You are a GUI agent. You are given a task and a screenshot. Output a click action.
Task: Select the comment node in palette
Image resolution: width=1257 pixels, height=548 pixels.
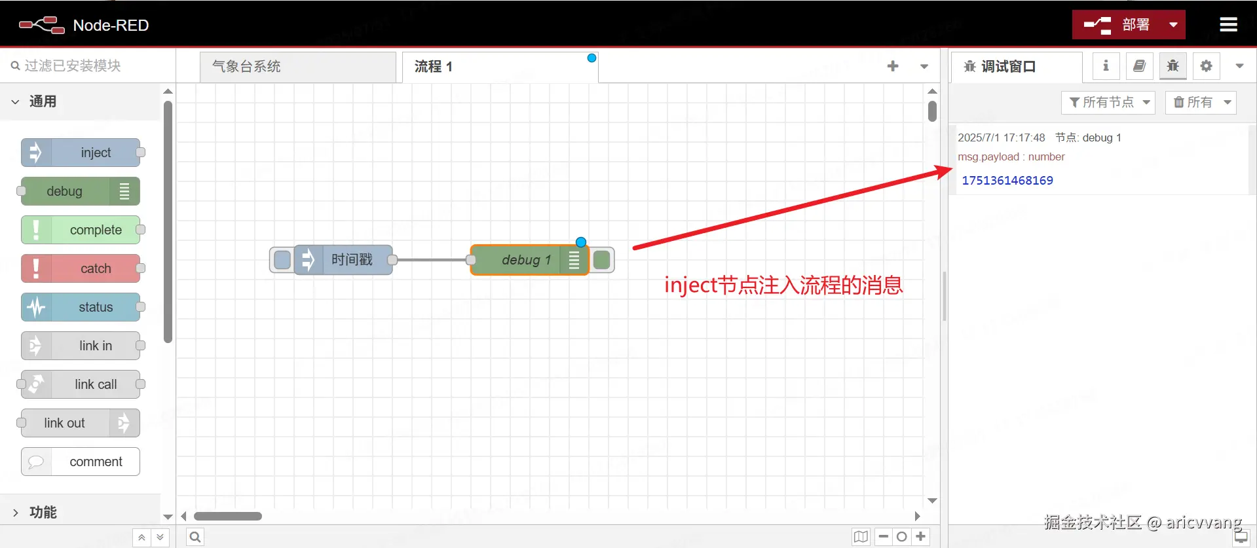pyautogui.click(x=81, y=462)
